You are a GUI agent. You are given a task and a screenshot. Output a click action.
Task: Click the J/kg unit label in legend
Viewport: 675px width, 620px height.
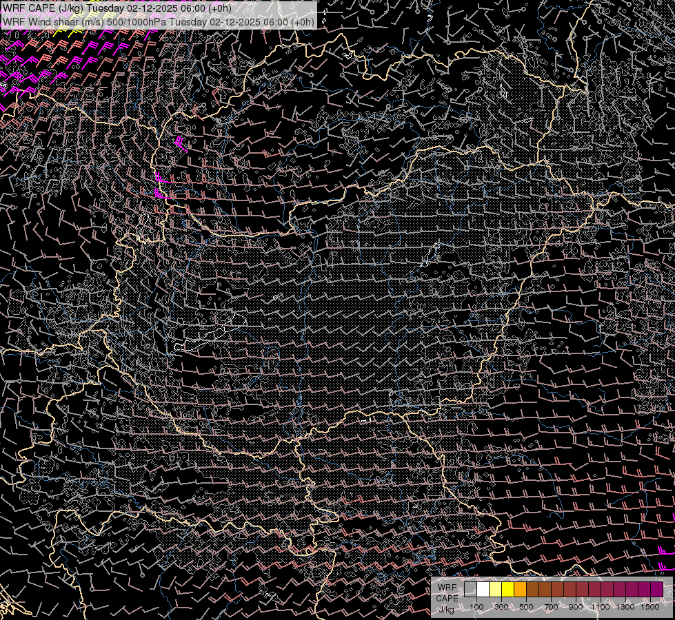coord(447,610)
